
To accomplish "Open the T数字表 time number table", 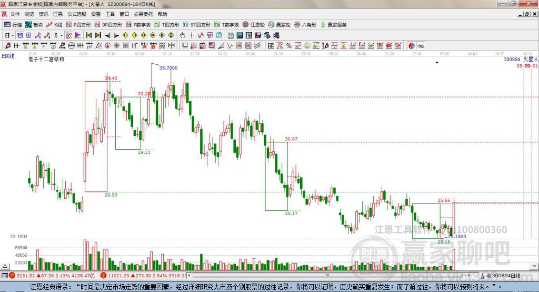I will (x=226, y=24).
